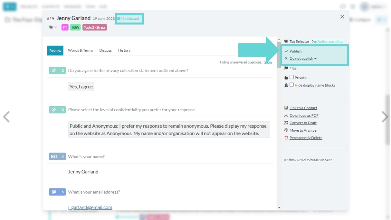
Task: Open the Discuss tab
Action: (x=106, y=50)
